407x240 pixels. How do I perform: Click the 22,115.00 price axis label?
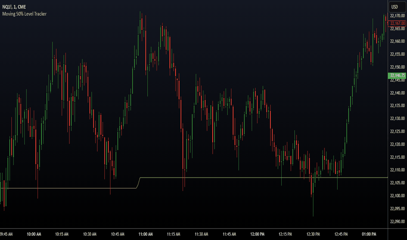point(397,157)
